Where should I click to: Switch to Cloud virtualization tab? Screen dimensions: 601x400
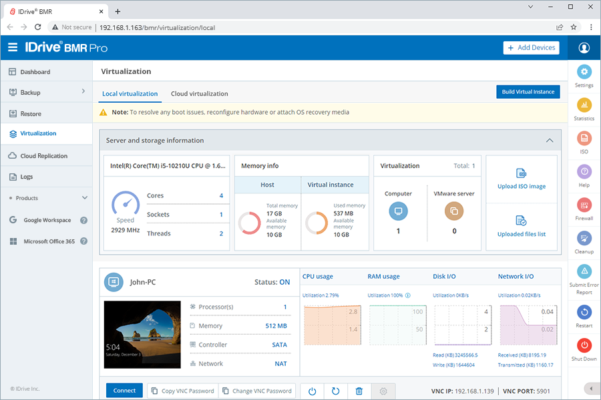pos(199,94)
